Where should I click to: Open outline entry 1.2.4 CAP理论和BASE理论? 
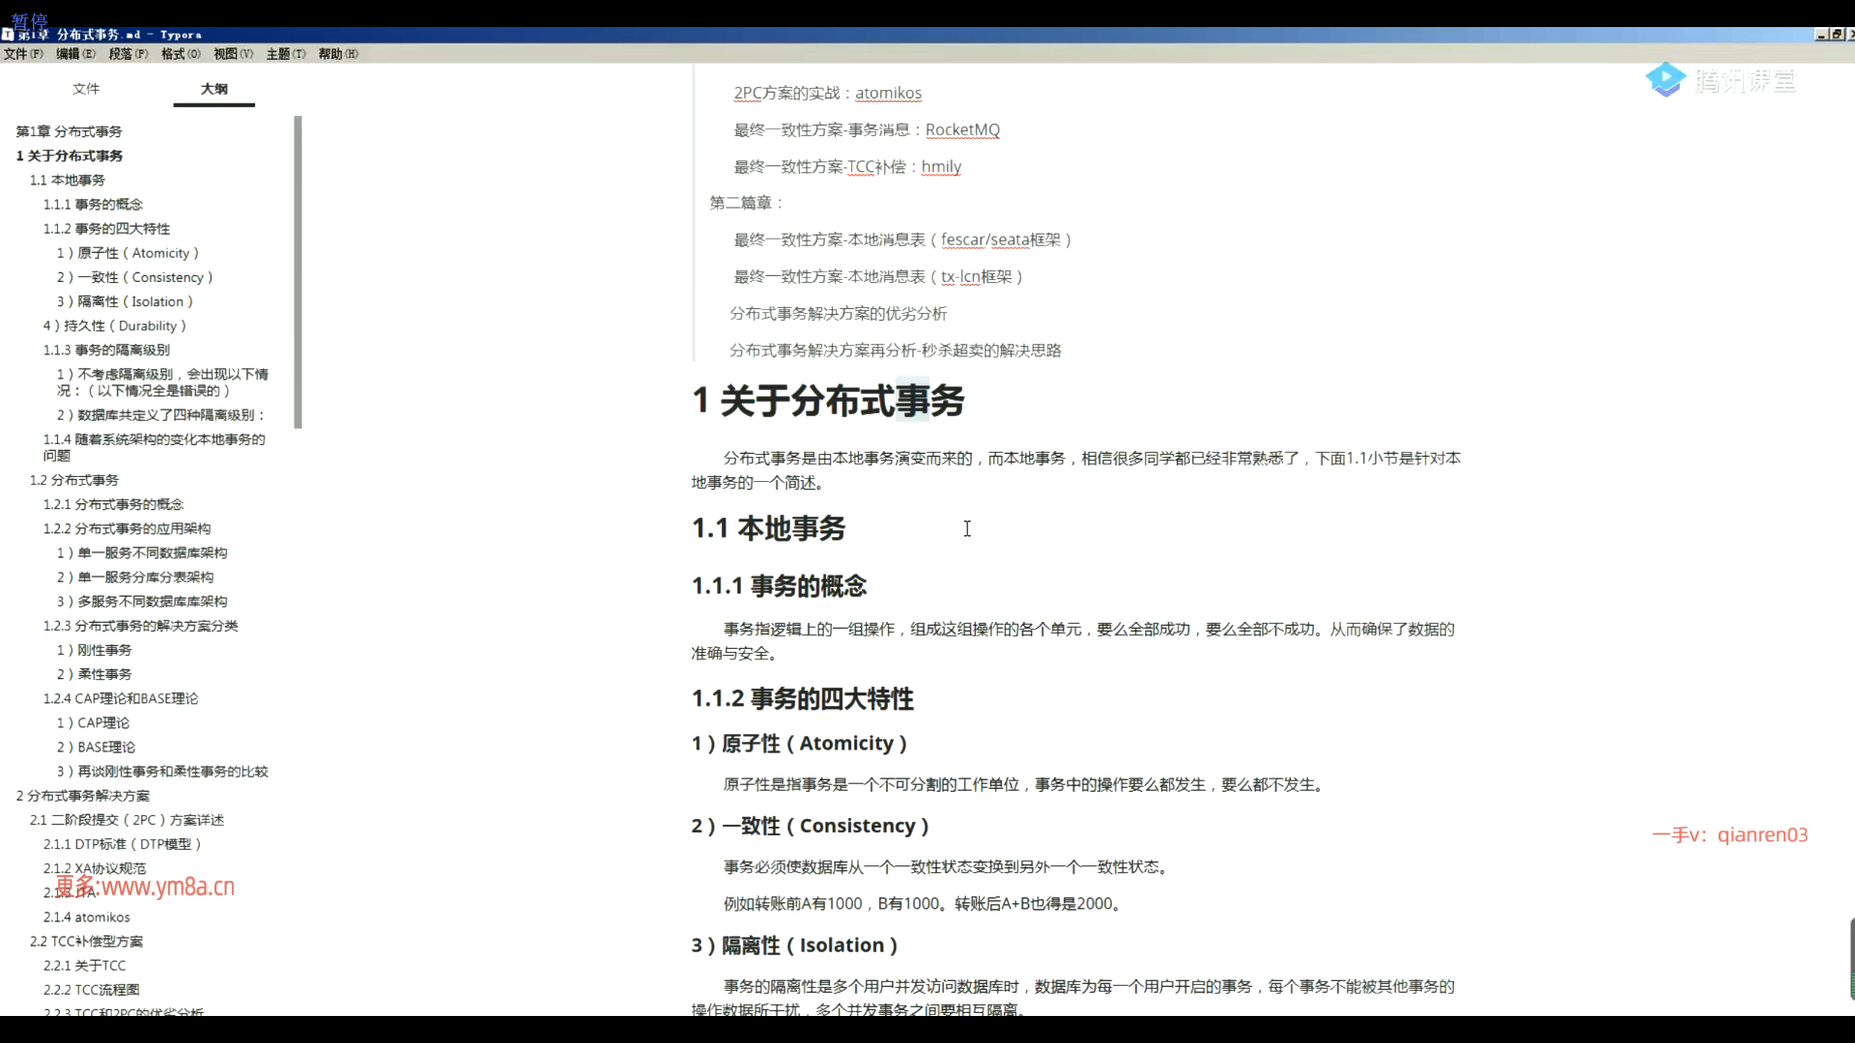click(x=120, y=698)
